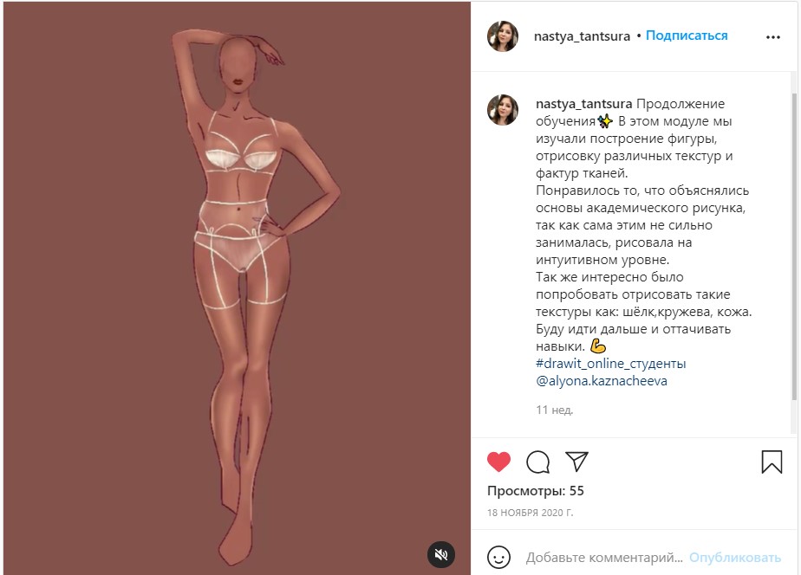Image resolution: width=801 pixels, height=575 pixels.
Task: Open the three-dot more options menu
Action: coord(773,37)
